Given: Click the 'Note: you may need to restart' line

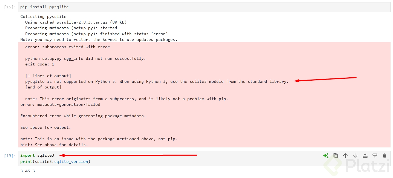Looking at the screenshot, I should pos(99,39).
